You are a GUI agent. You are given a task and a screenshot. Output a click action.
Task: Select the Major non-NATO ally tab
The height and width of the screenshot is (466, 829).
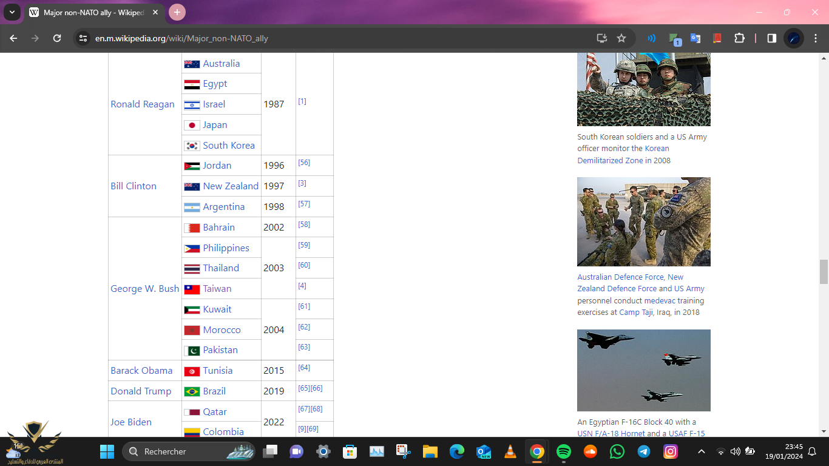tap(94, 12)
